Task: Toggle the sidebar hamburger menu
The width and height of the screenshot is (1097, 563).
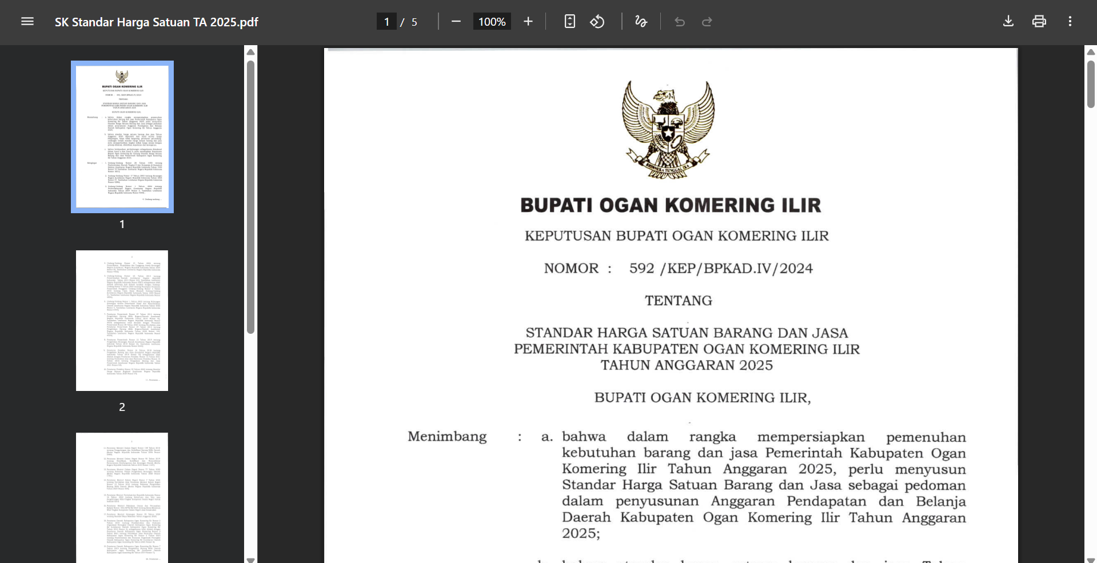Action: click(x=27, y=22)
